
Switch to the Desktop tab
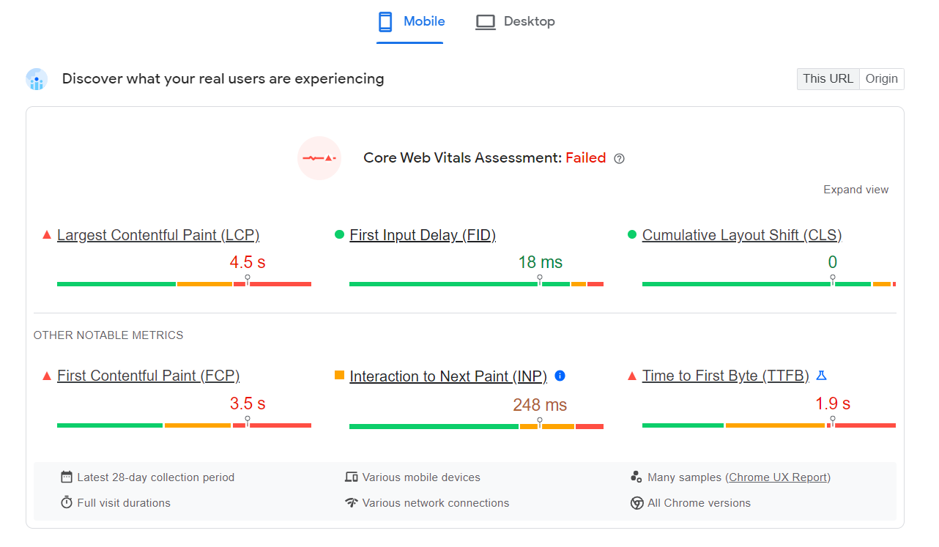coord(529,22)
